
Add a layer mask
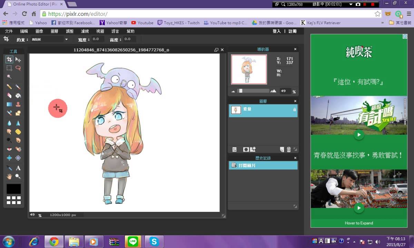(x=246, y=149)
